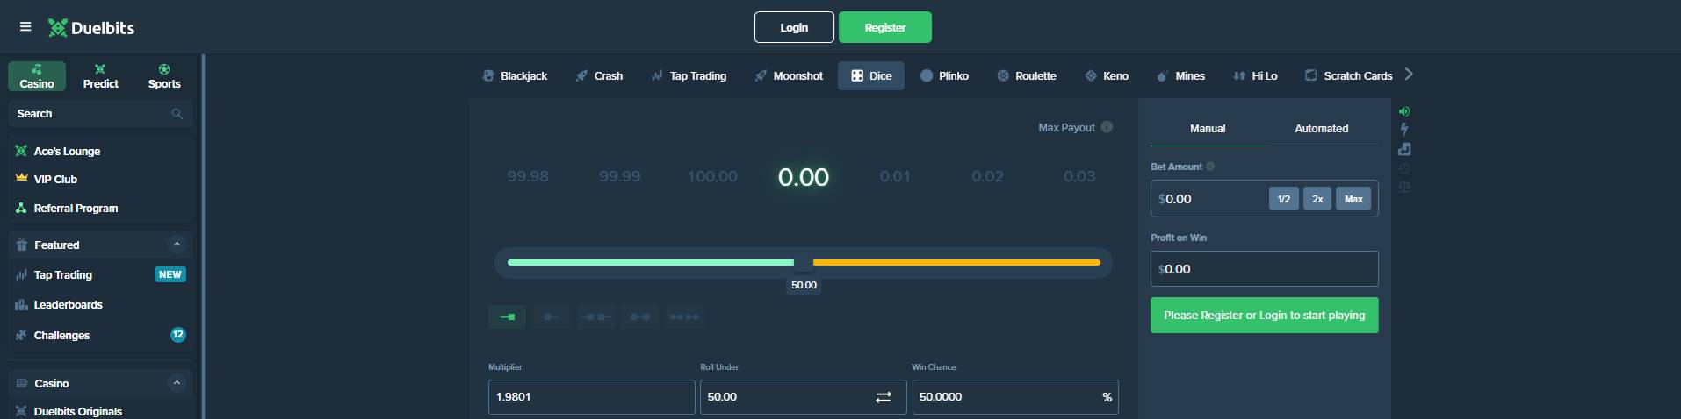Viewport: 1681px width, 419px height.
Task: Open the Scratch Cards game
Action: point(1349,76)
